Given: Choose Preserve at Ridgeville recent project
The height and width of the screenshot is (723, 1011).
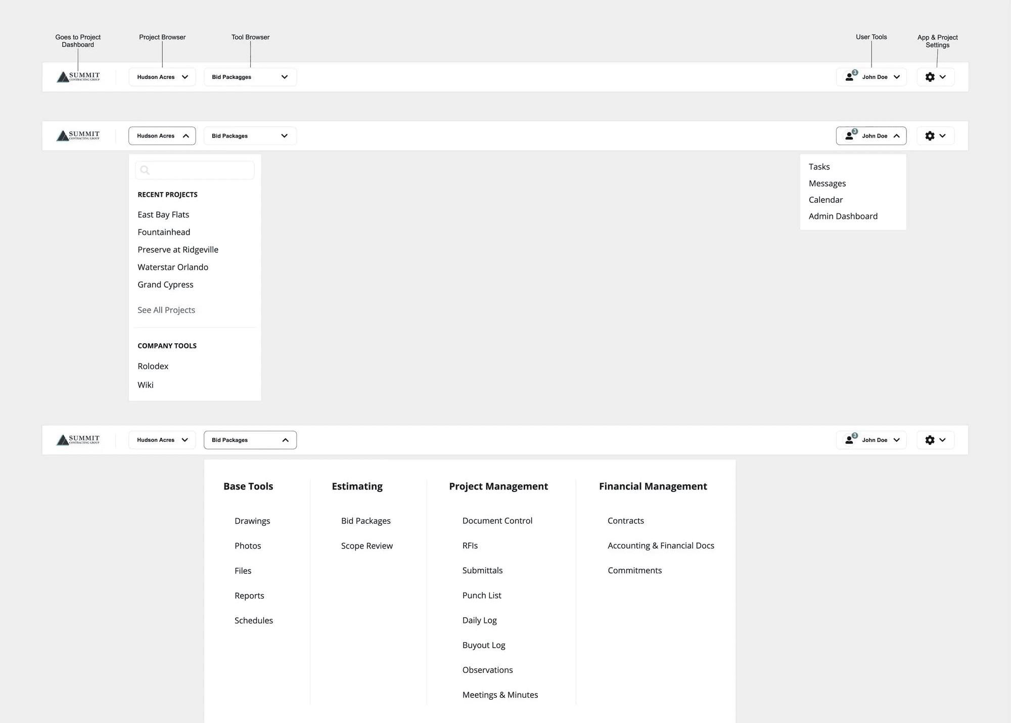Looking at the screenshot, I should 178,250.
